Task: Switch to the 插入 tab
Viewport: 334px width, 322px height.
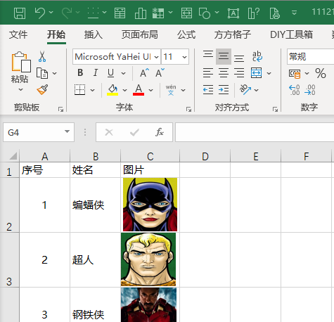Action: (x=94, y=34)
